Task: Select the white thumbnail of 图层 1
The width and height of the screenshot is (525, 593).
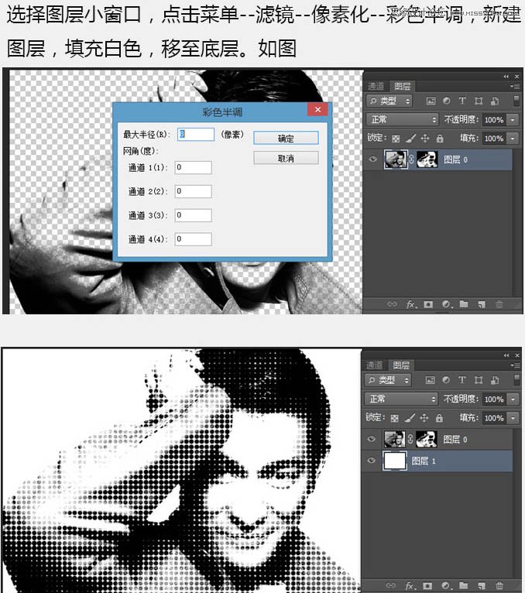Action: click(x=394, y=461)
